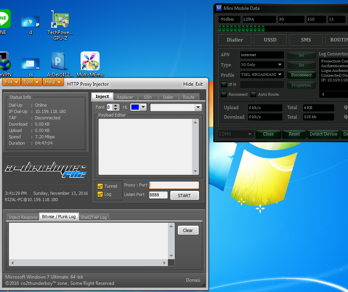
Task: Click the Proxy : Port input field
Action: (174, 185)
